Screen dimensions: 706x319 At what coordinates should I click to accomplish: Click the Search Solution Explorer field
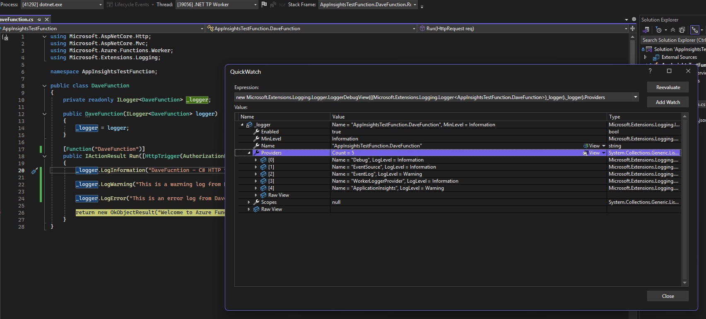(673, 40)
